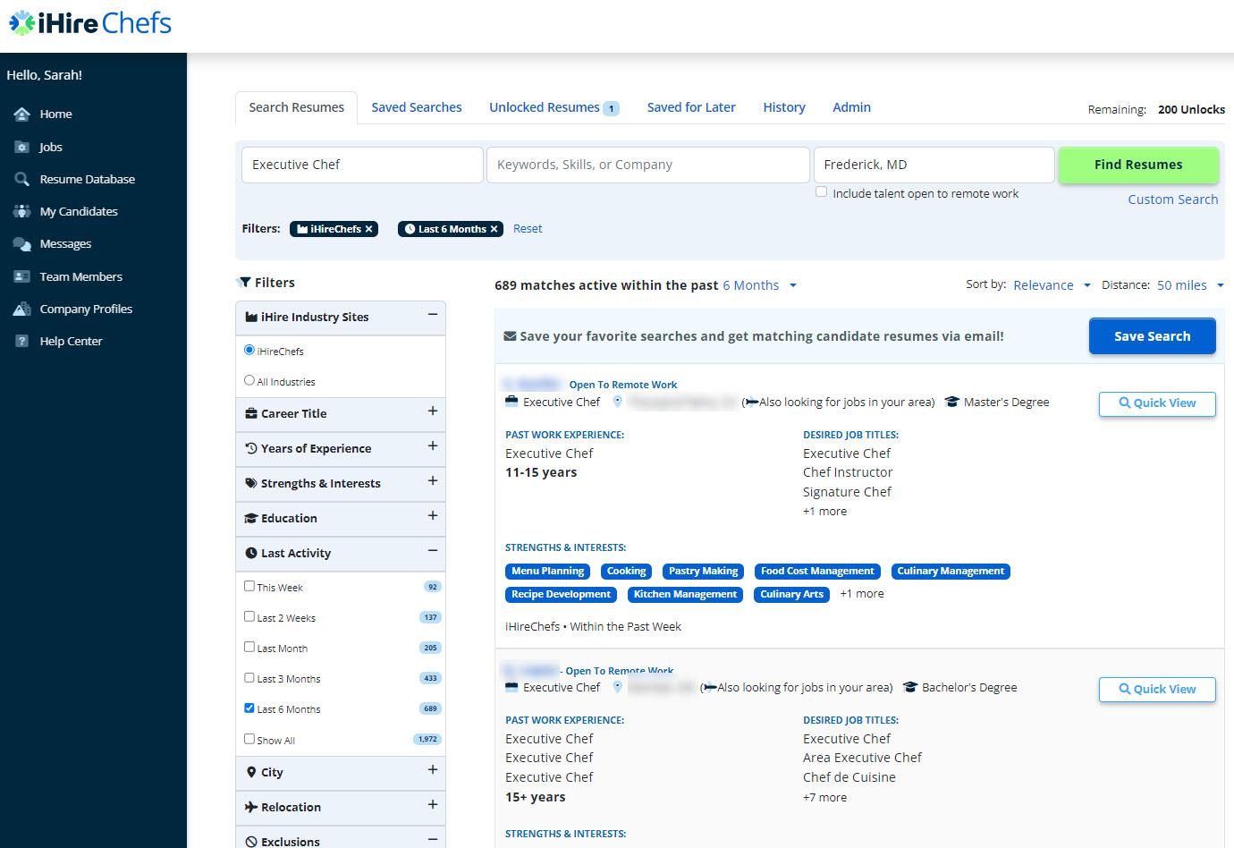The height and width of the screenshot is (848, 1234).
Task: Expand the Education filter
Action: [433, 516]
